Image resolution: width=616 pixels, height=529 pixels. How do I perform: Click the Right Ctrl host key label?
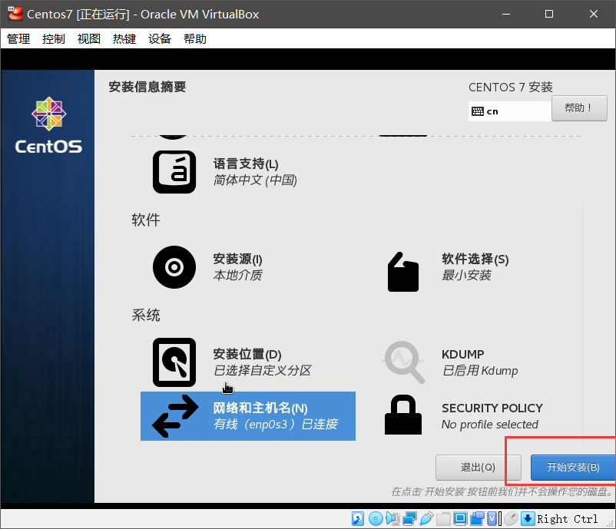pyautogui.click(x=568, y=519)
